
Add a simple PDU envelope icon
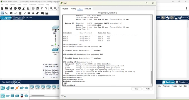click(43, 13)
